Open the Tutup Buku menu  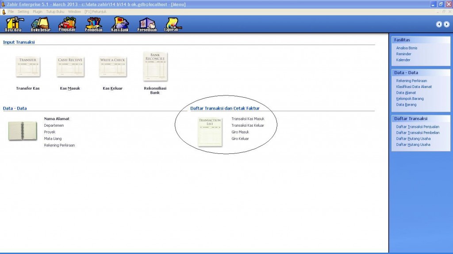pyautogui.click(x=56, y=11)
